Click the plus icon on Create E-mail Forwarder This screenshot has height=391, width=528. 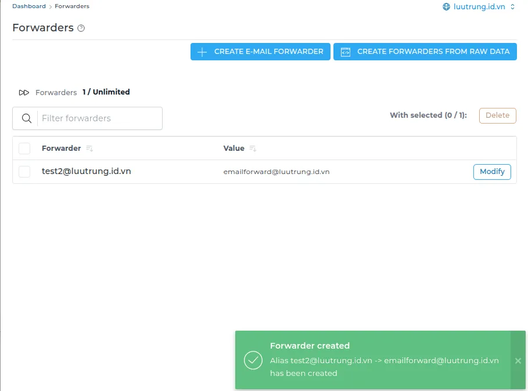point(202,51)
